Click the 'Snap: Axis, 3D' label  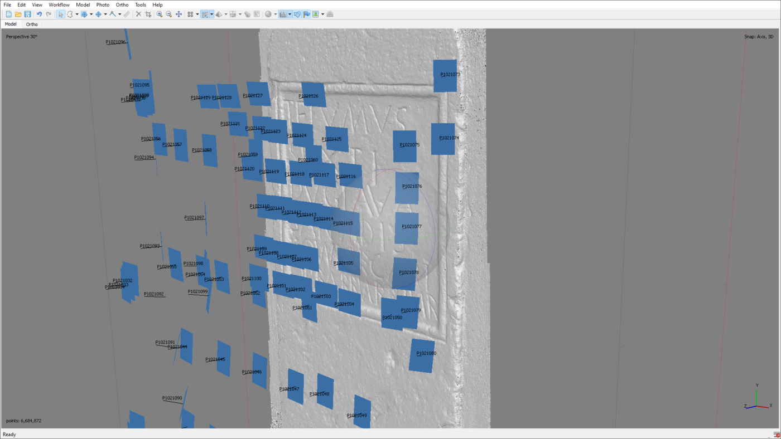(x=759, y=37)
